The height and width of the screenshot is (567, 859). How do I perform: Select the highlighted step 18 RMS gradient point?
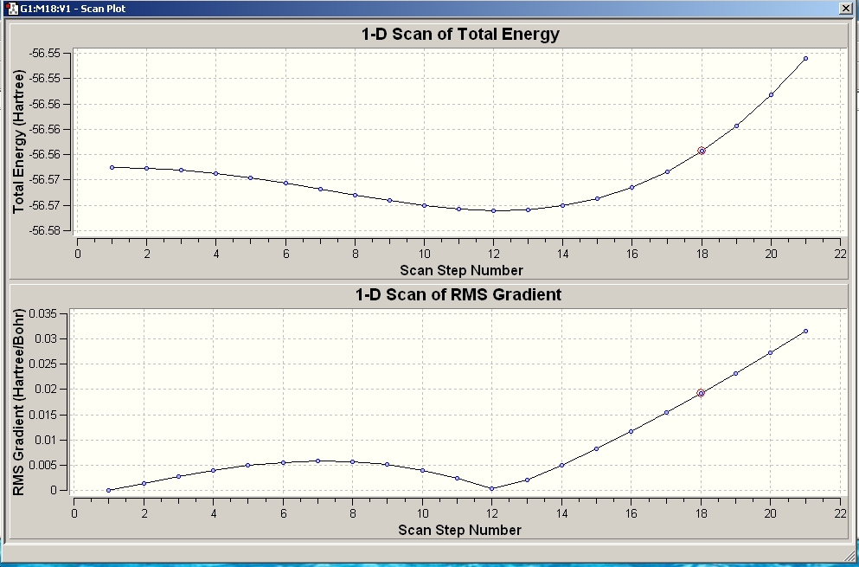701,393
